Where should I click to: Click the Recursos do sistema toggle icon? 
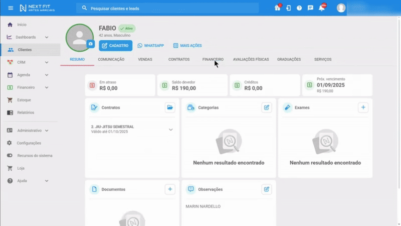coord(10,155)
